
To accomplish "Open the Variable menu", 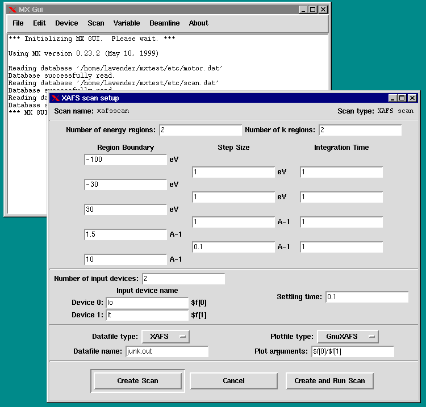I will point(127,23).
